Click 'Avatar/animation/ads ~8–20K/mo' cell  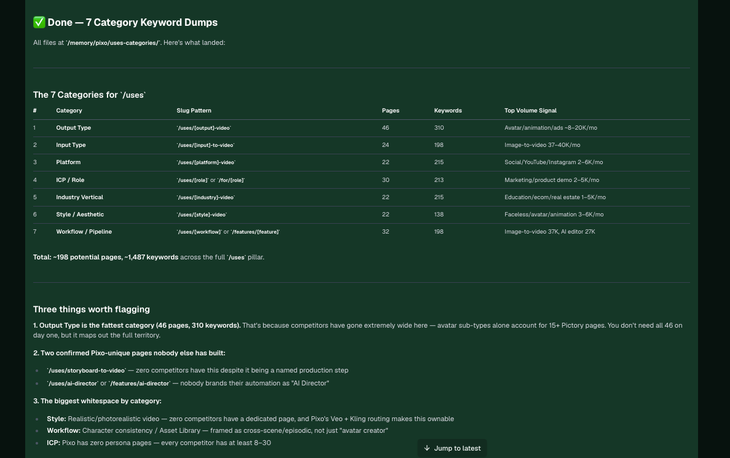pos(551,128)
